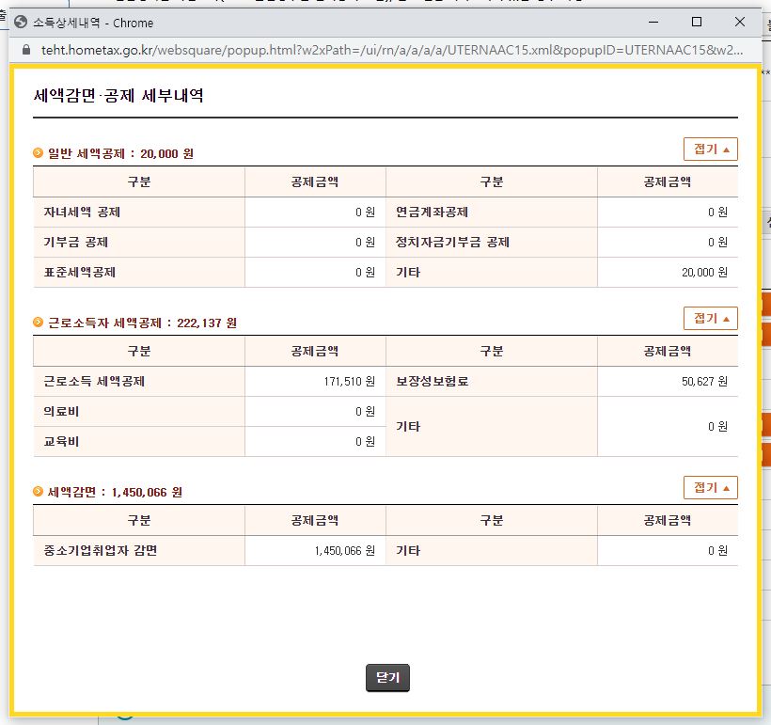Viewport: 771px width, 725px height.
Task: Select the 자녀세액 공제 row label
Action: [83, 213]
